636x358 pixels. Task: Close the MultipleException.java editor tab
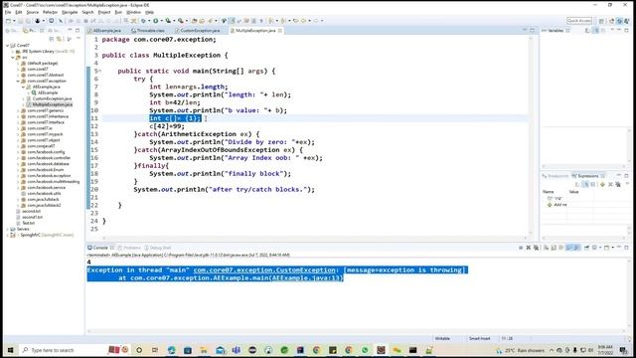(x=280, y=31)
